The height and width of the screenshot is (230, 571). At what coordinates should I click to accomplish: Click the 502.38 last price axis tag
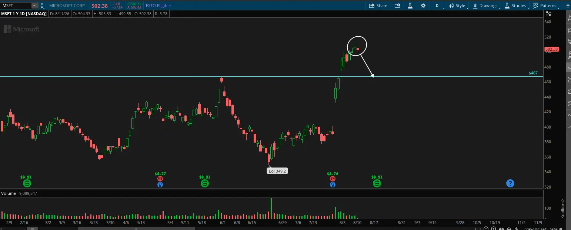click(551, 49)
